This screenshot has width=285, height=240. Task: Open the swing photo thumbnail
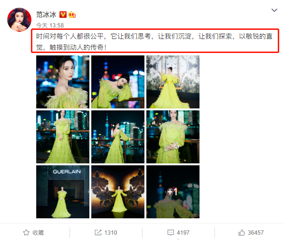point(173,82)
